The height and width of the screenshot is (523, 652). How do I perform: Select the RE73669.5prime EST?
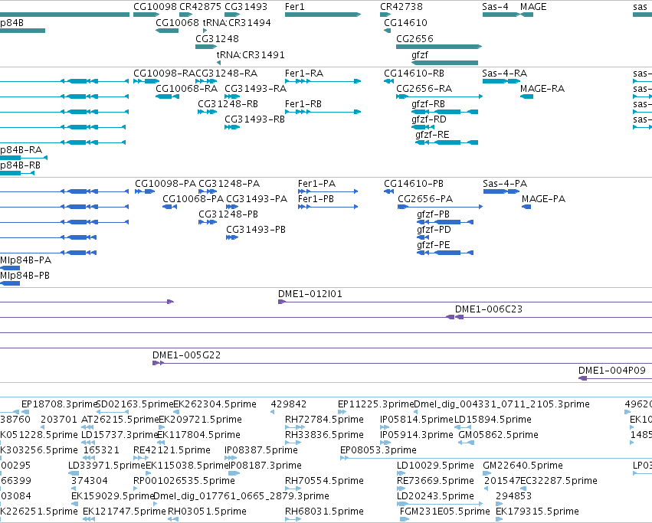401,489
